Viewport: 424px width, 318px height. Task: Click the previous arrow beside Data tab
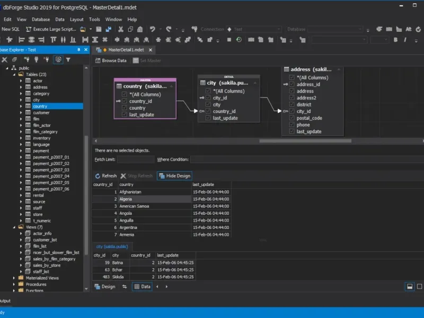click(157, 287)
